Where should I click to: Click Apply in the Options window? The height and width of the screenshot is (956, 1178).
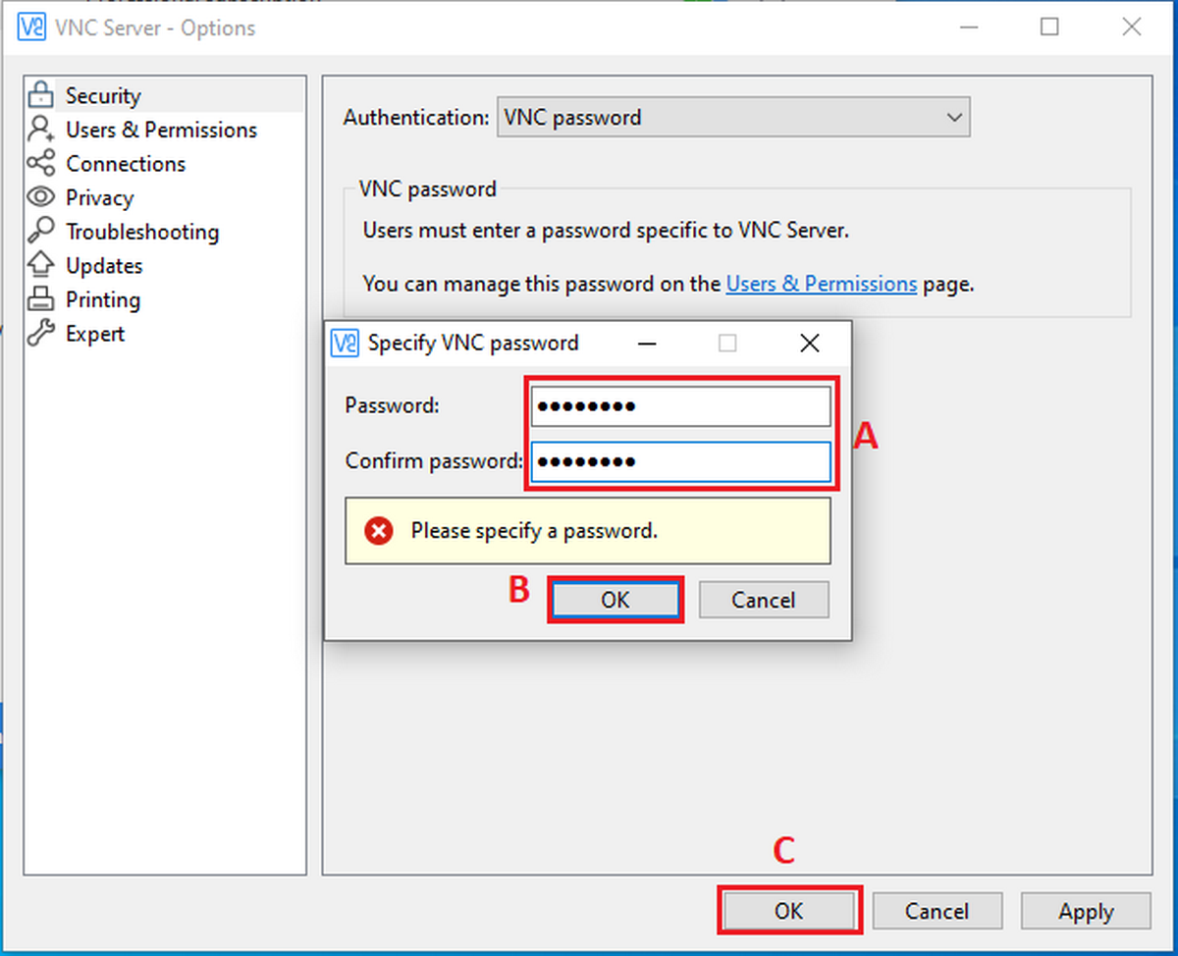point(1085,911)
